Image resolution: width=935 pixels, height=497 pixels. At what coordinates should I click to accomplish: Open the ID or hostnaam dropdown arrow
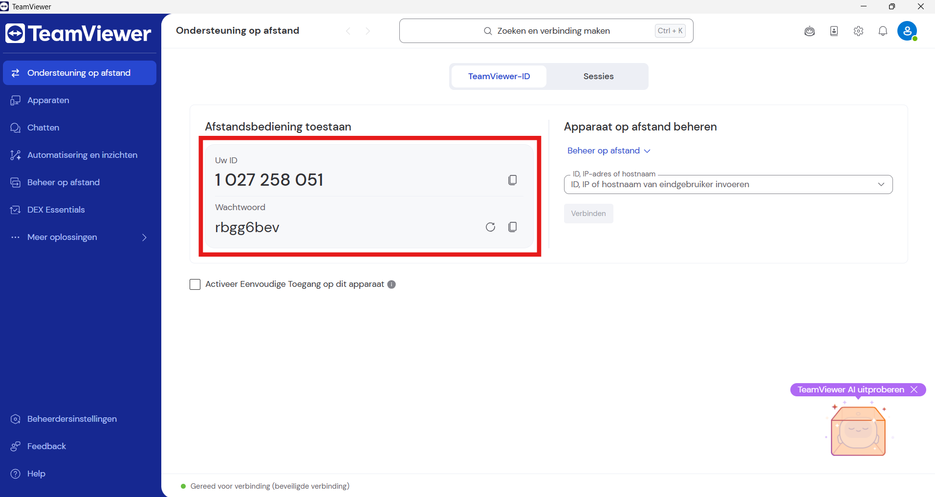click(x=881, y=184)
